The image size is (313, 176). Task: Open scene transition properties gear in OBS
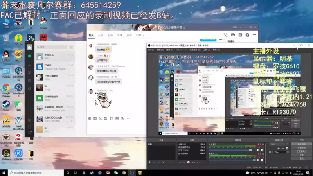pyautogui.click(x=287, y=148)
